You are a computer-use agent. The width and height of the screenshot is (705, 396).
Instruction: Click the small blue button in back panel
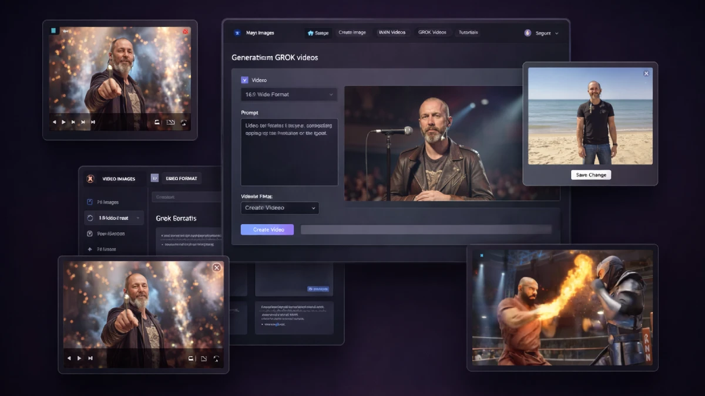coord(318,289)
